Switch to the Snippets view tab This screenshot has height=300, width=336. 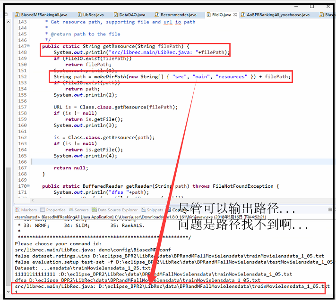152,210
